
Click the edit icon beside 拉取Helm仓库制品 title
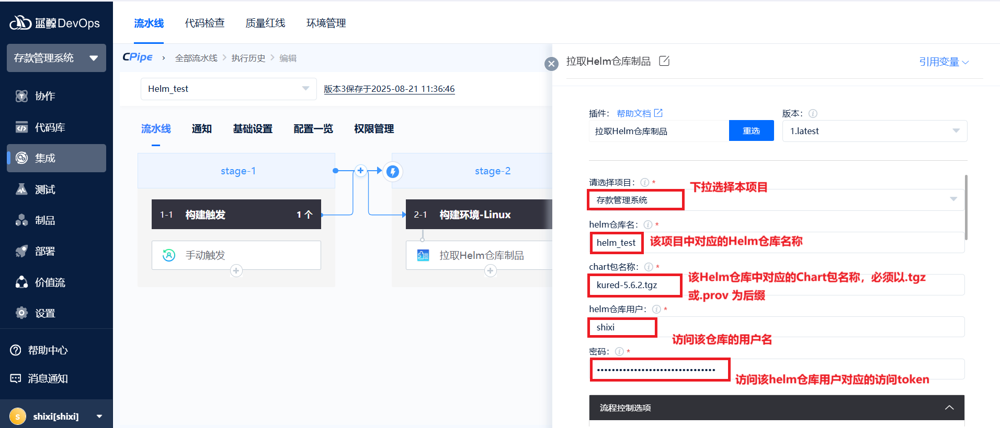664,61
